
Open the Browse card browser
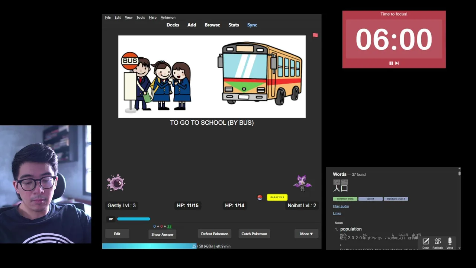[x=212, y=25]
